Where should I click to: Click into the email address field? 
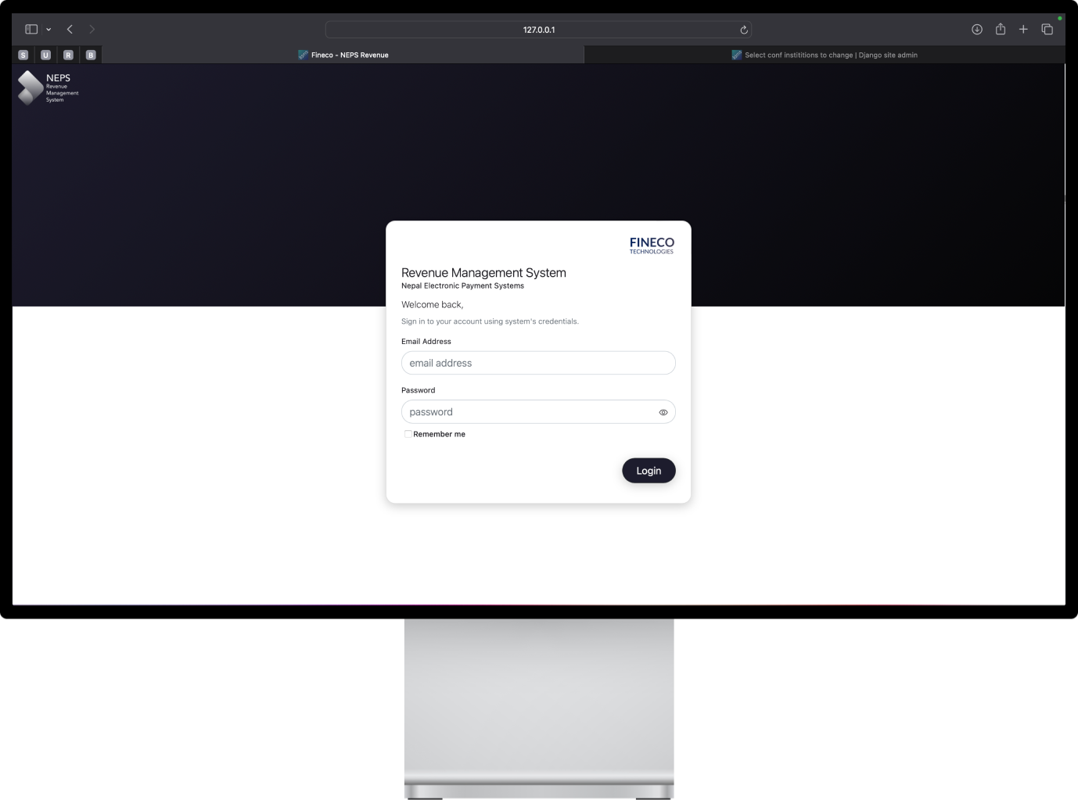pos(537,362)
